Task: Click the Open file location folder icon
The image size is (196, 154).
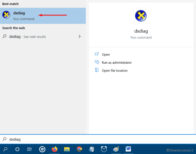Action: tap(97, 70)
